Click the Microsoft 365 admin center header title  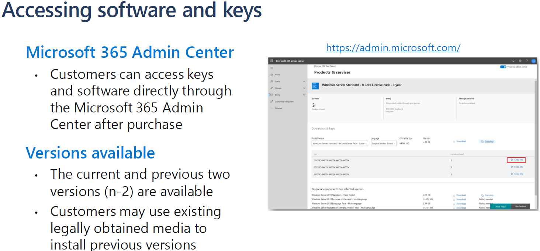(x=290, y=61)
